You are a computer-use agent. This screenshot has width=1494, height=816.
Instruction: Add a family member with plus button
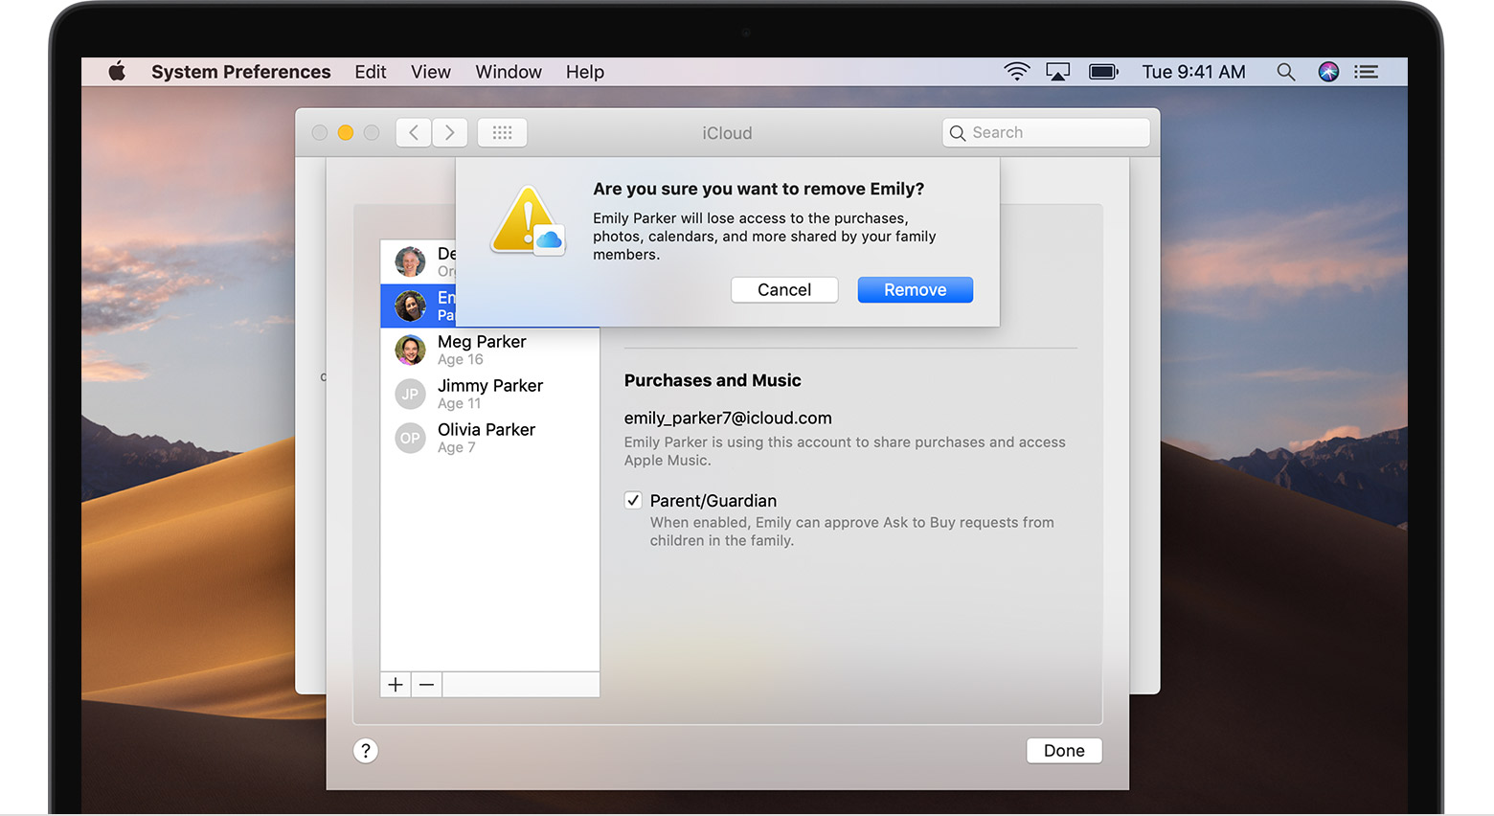(x=396, y=685)
